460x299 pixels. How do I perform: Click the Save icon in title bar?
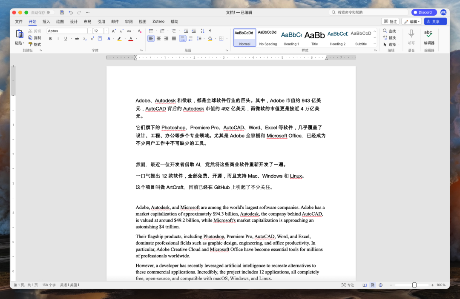[x=62, y=12]
